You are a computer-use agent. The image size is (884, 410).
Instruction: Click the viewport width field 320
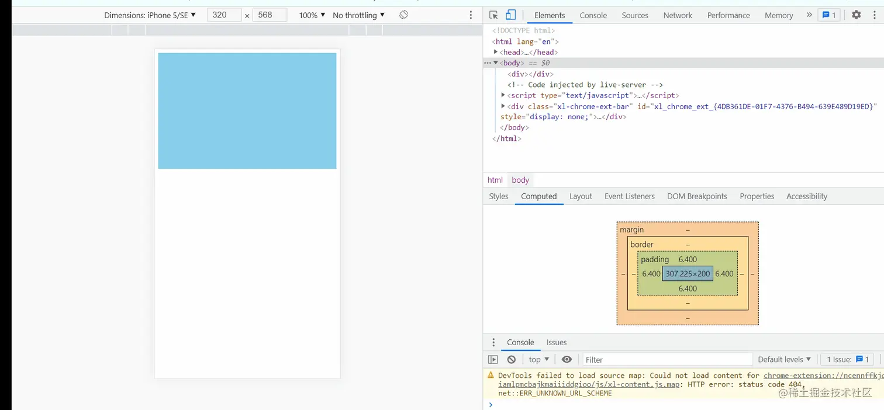(224, 15)
